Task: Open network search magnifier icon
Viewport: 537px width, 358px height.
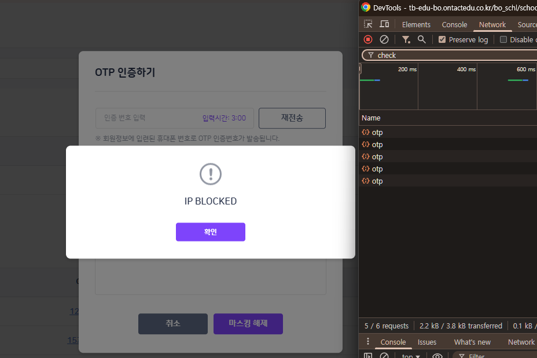Action: coord(422,39)
